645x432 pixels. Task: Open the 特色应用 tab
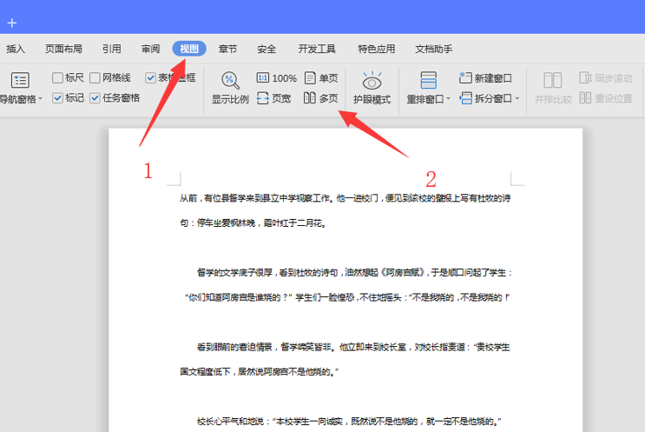(377, 49)
